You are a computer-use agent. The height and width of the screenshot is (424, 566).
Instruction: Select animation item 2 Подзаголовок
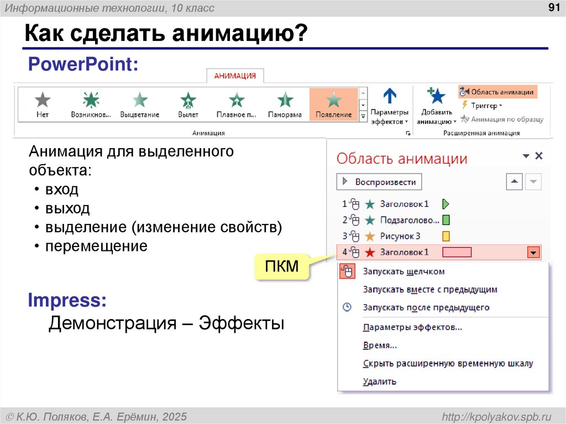(x=438, y=220)
